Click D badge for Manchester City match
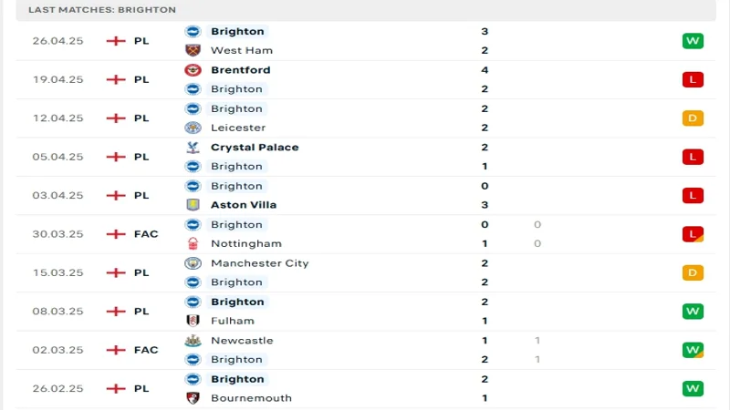The height and width of the screenshot is (410, 730). coord(693,272)
